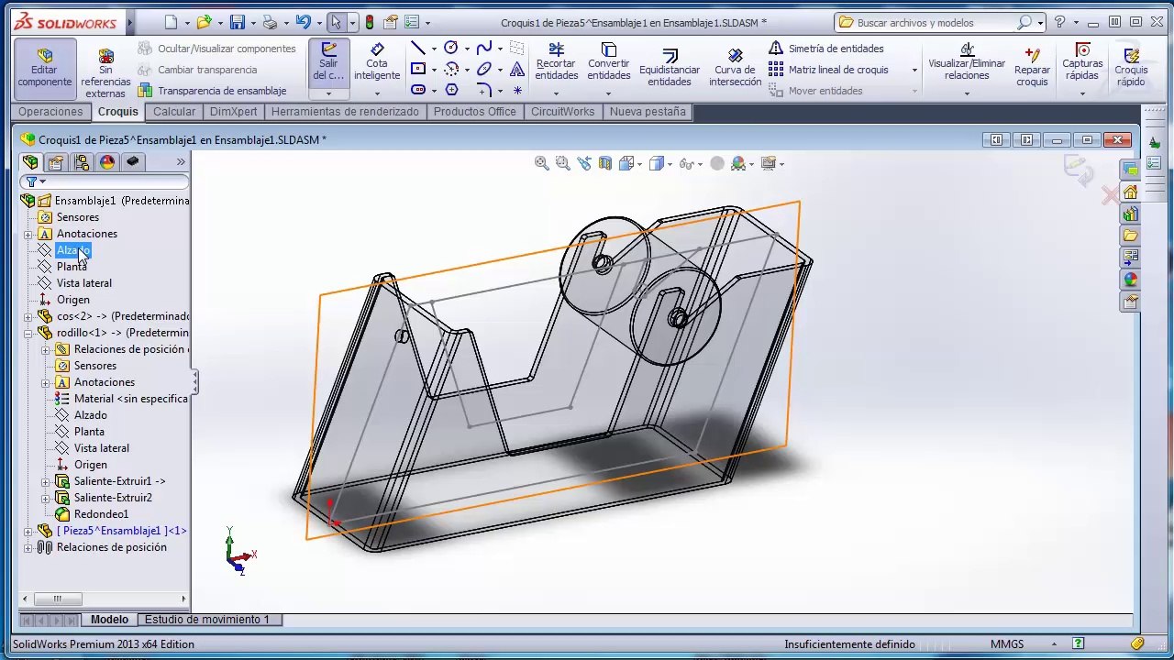The width and height of the screenshot is (1174, 660).
Task: Click Convertir entidades tool
Action: (x=609, y=62)
